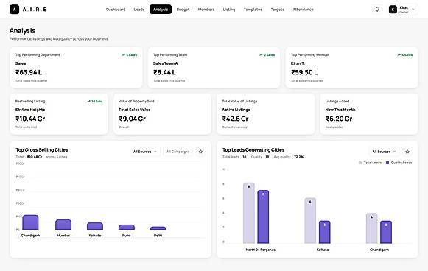428x271 pixels.
Task: Click the Top Gross Selling Cities title
Action: [x=42, y=149]
